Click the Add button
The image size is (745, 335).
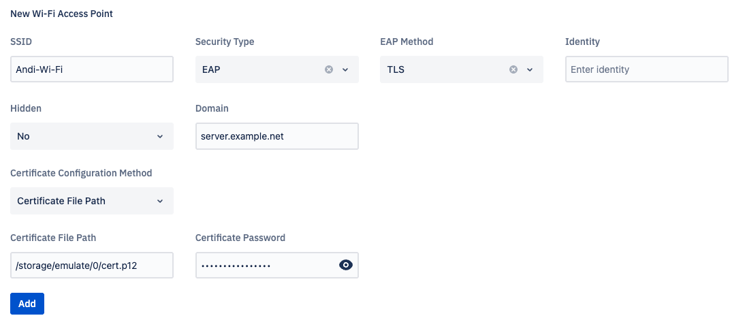tap(27, 304)
